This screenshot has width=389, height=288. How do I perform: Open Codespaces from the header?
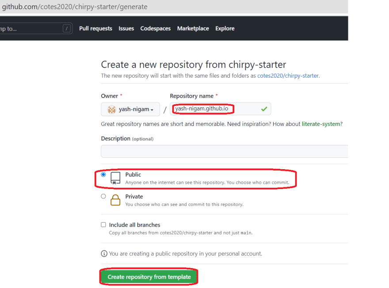[155, 29]
